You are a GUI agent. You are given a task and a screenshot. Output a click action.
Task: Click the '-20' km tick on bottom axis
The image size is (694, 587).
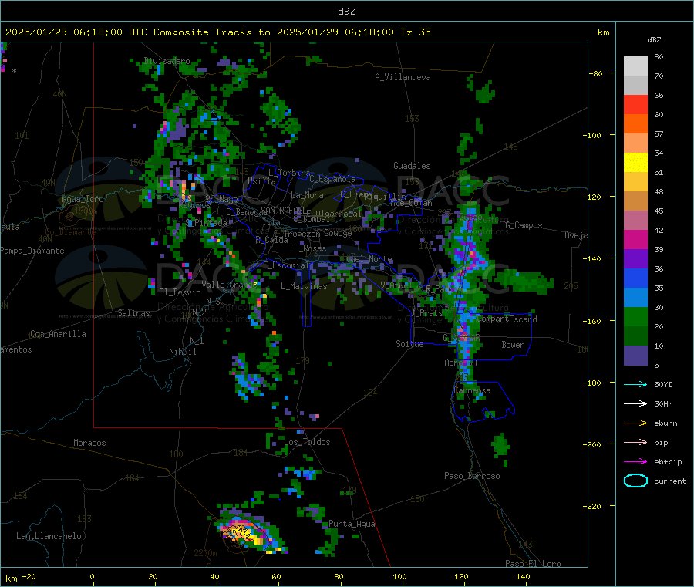click(29, 576)
